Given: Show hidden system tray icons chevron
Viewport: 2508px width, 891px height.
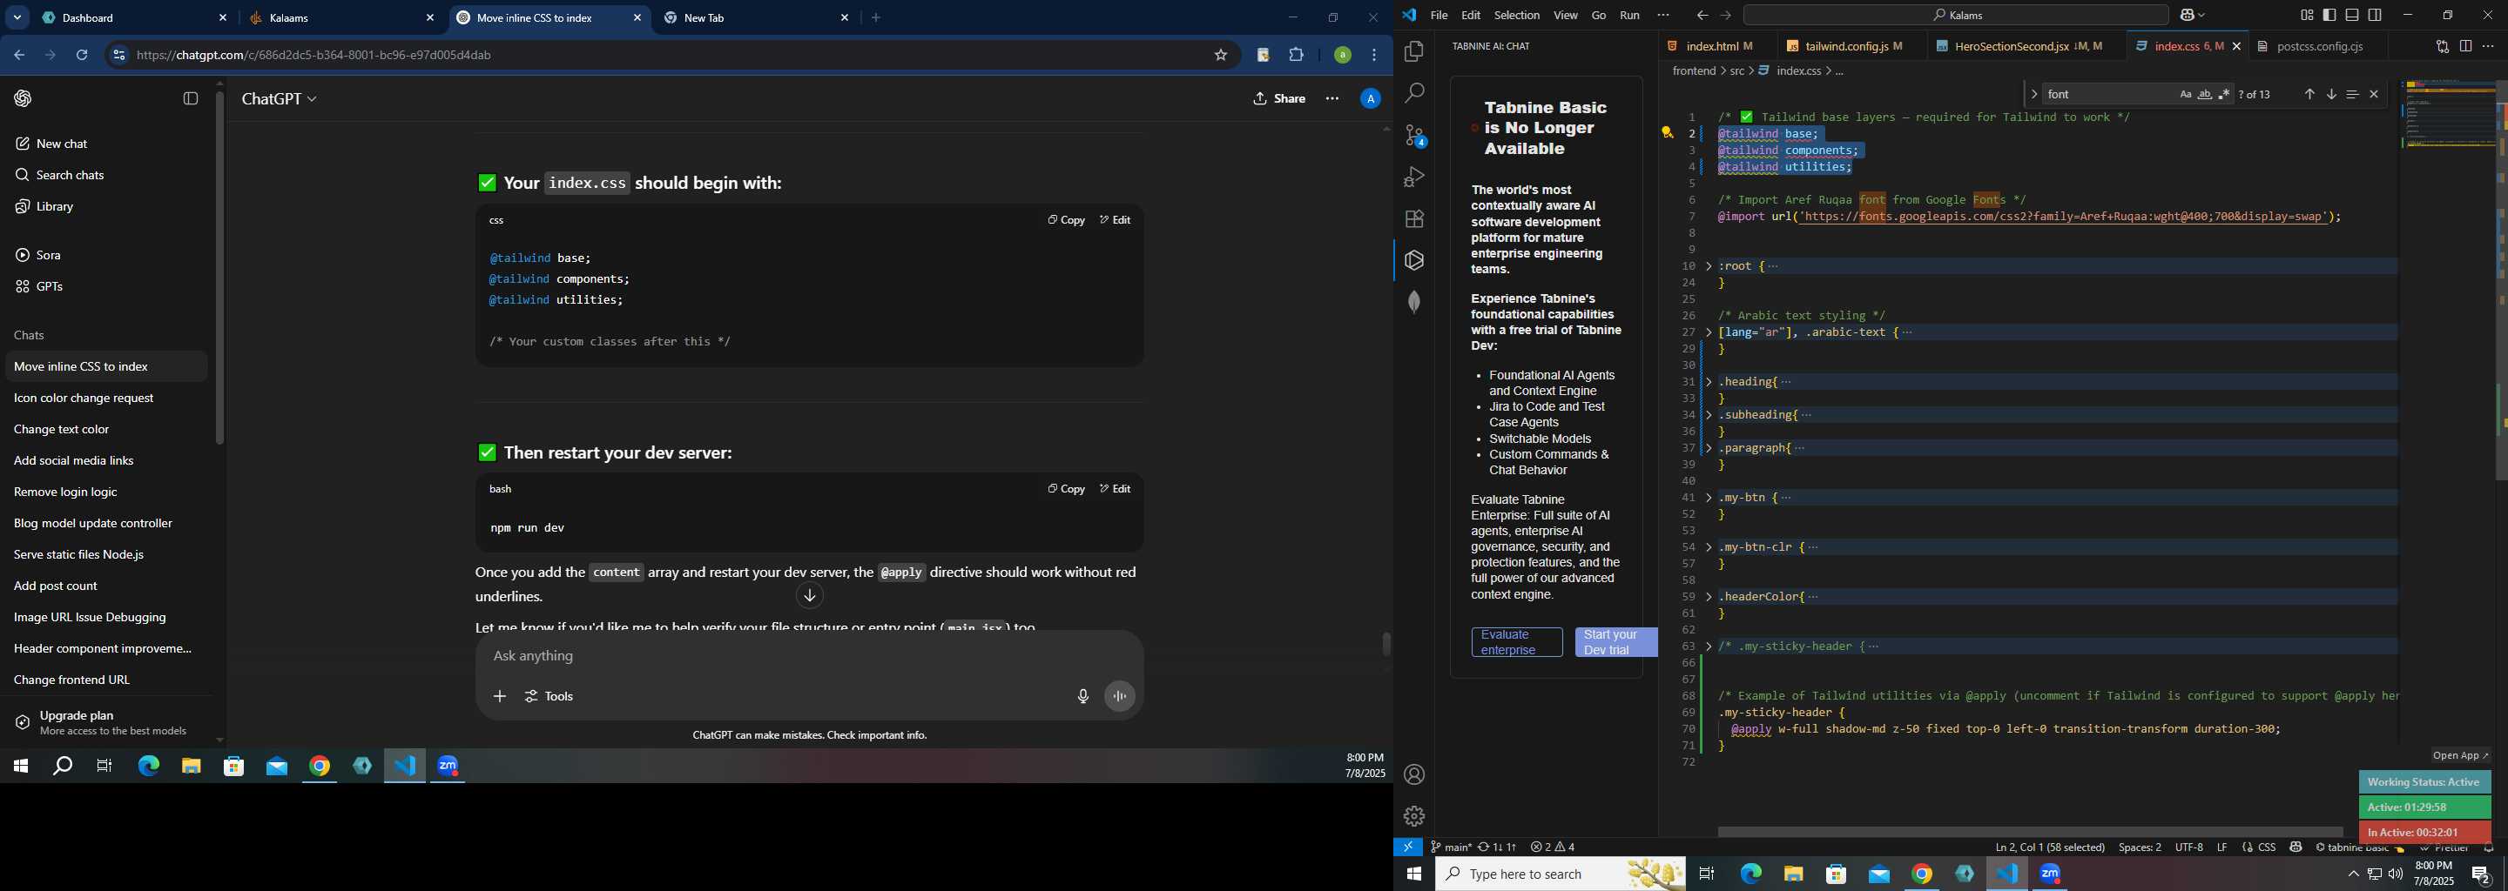Looking at the screenshot, I should pos(2352,874).
